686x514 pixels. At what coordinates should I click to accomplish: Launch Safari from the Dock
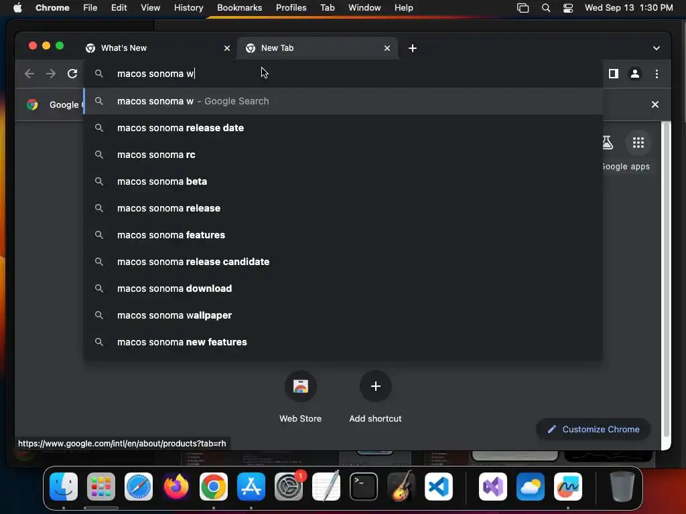(139, 487)
